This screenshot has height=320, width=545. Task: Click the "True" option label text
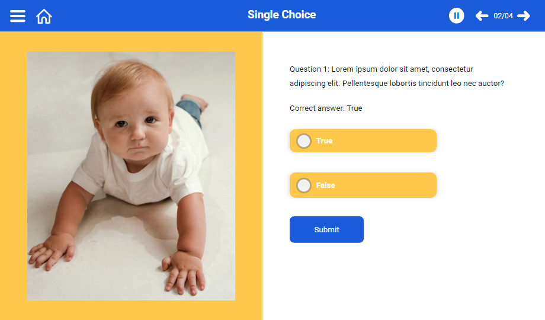(324, 141)
